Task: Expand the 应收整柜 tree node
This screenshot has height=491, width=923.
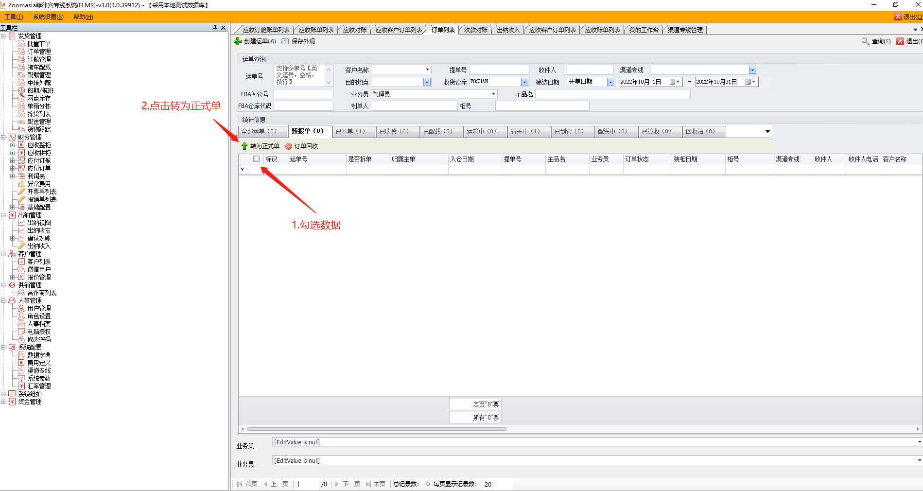Action: [x=13, y=145]
